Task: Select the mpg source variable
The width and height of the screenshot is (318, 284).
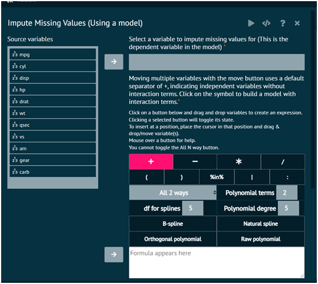Action: point(53,54)
